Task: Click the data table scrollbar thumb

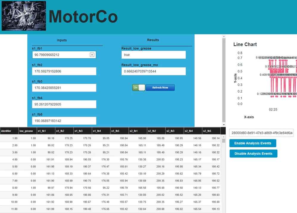Action: pos(223,141)
